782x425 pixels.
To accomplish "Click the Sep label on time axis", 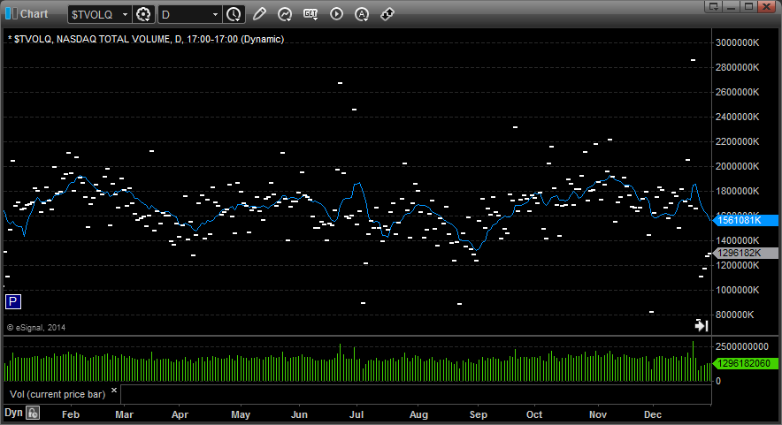I will click(478, 414).
